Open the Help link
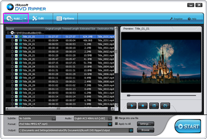This screenshot has height=139, width=207. [x=192, y=19]
